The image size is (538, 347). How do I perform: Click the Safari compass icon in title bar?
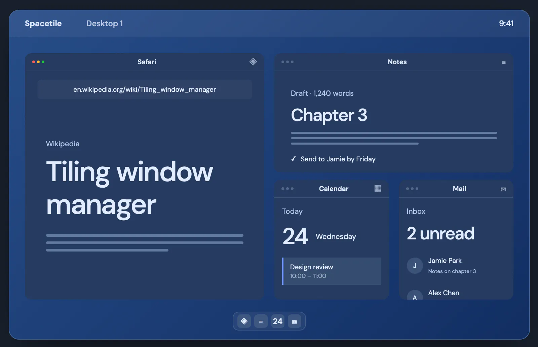tap(253, 62)
